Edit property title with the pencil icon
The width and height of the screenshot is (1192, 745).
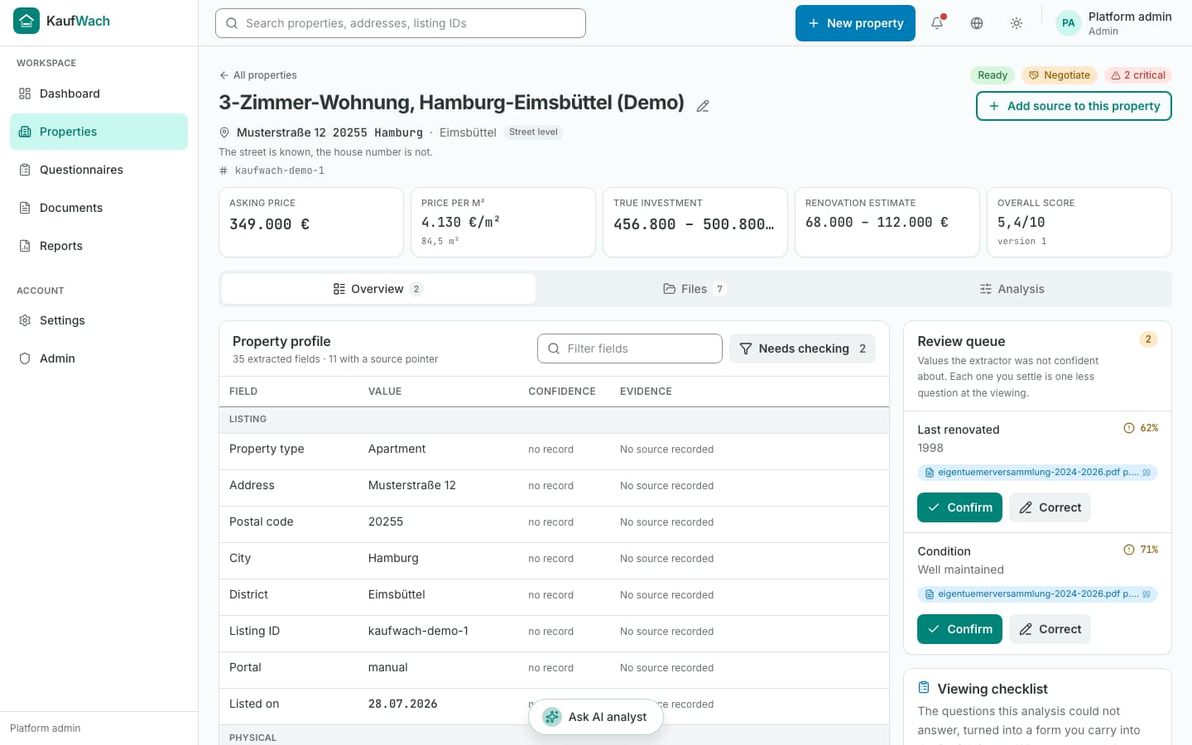pos(703,106)
